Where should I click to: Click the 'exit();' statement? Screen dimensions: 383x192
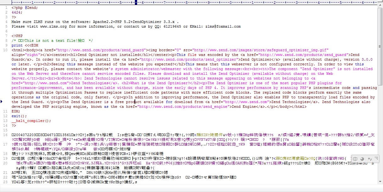click(x=19, y=116)
